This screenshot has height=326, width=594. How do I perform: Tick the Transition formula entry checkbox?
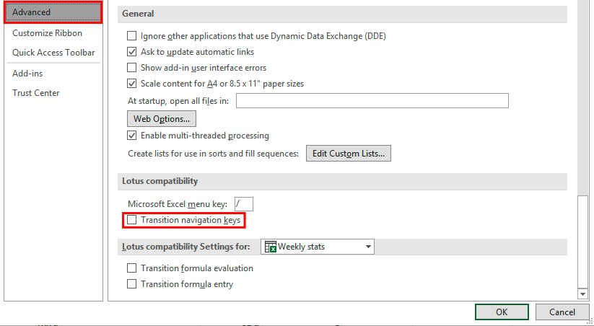[x=131, y=284]
